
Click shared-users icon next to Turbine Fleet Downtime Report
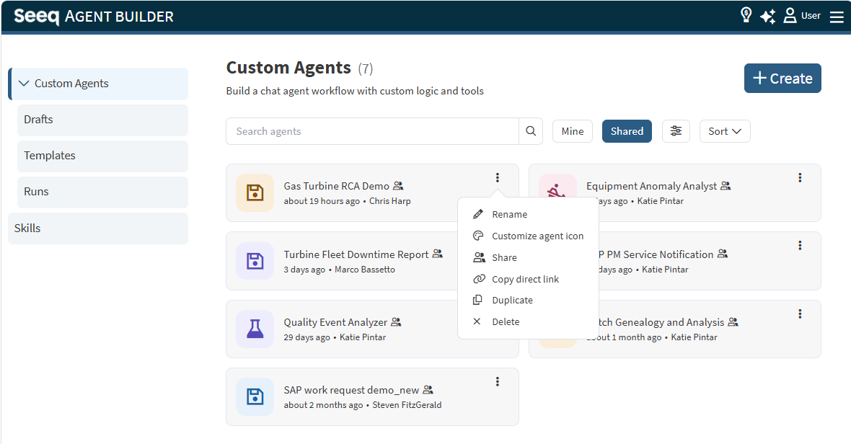tap(438, 254)
